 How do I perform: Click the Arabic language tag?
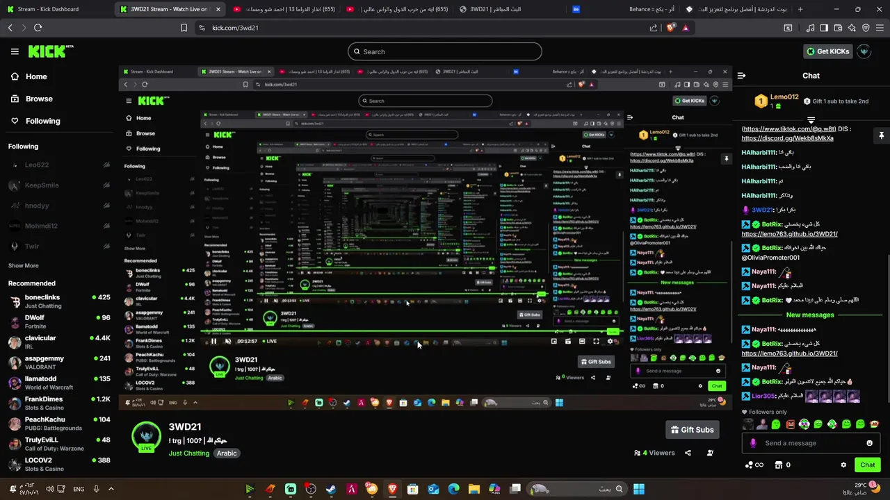point(227,453)
